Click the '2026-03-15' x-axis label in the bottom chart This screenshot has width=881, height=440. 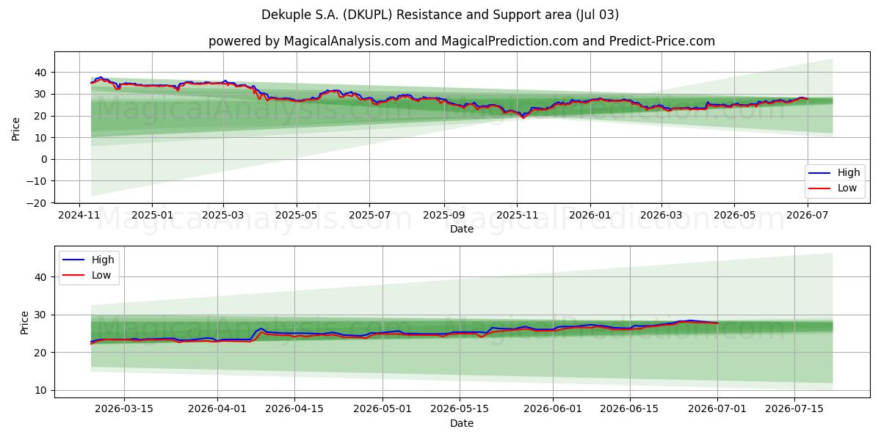123,410
